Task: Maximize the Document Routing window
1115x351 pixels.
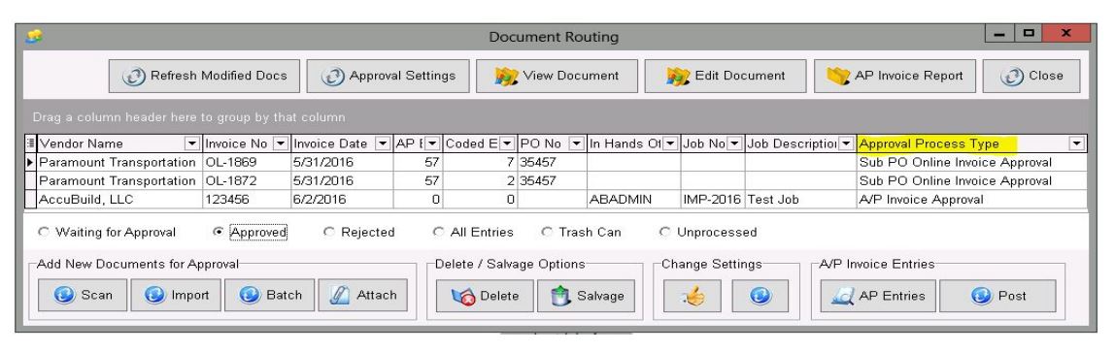Action: pyautogui.click(x=1028, y=33)
